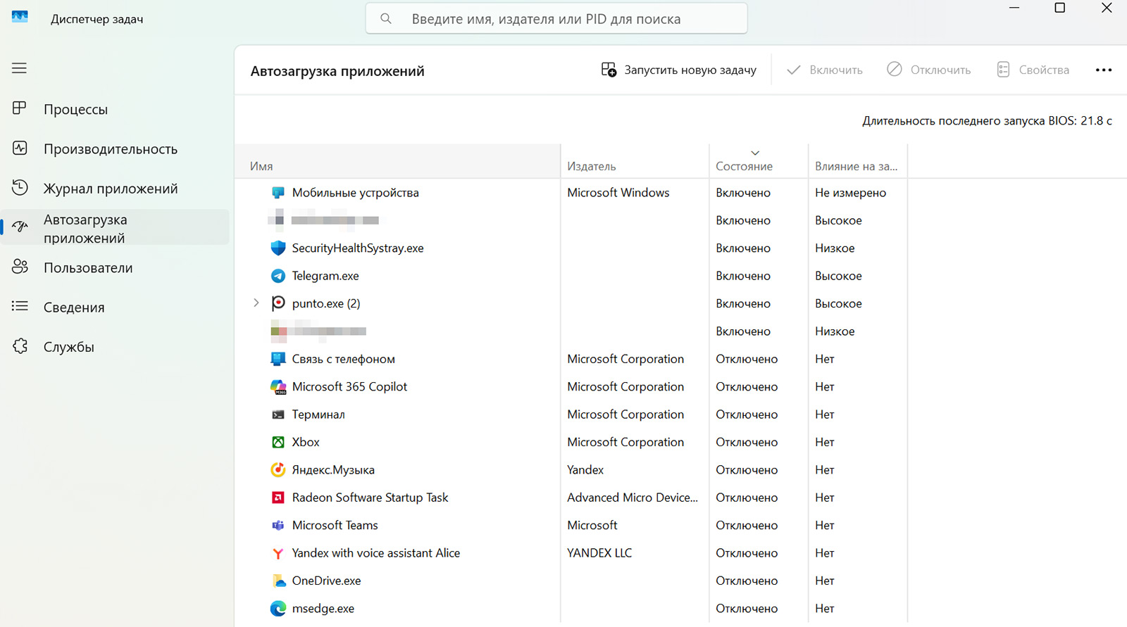The width and height of the screenshot is (1127, 627).
Task: Open Службы page
Action: coord(69,347)
